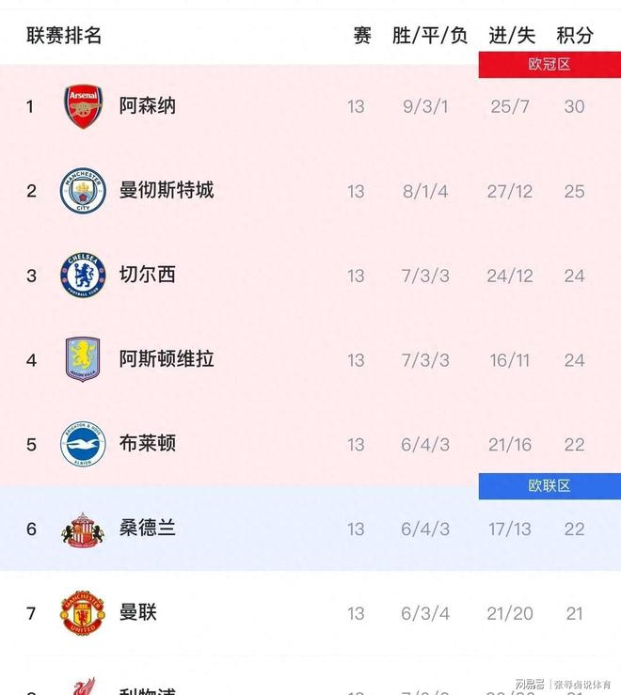This screenshot has width=621, height=695.
Task: Click the Chelsea club crest icon
Action: coord(83,276)
